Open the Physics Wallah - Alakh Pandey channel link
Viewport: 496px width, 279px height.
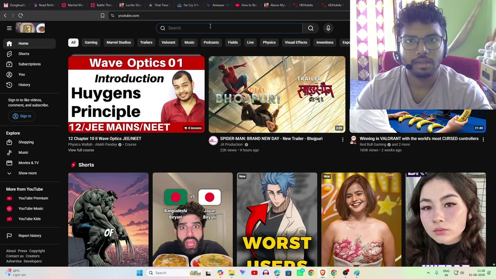click(x=93, y=145)
